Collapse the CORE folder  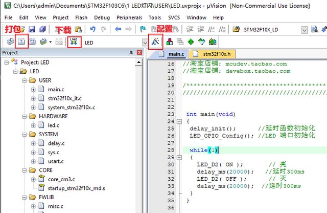coord(25,171)
